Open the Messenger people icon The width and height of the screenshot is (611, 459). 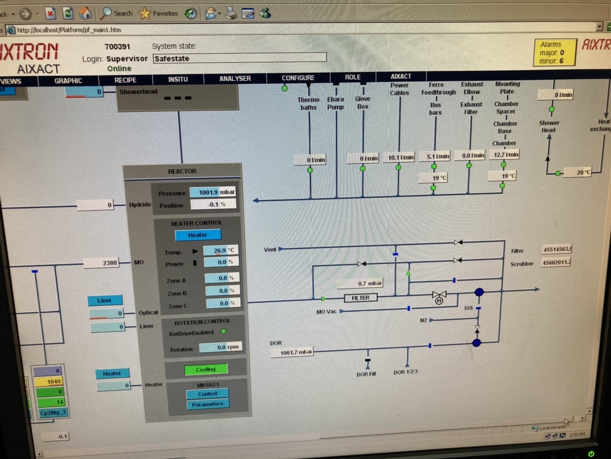[x=265, y=14]
